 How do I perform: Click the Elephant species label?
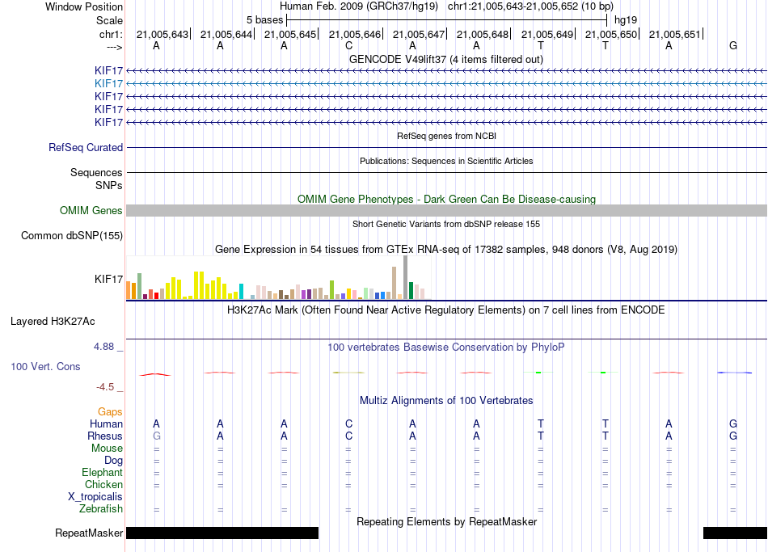coord(103,473)
